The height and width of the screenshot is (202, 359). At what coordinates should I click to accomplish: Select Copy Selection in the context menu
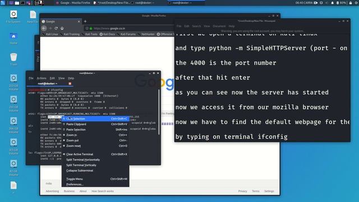pyautogui.click(x=95, y=118)
